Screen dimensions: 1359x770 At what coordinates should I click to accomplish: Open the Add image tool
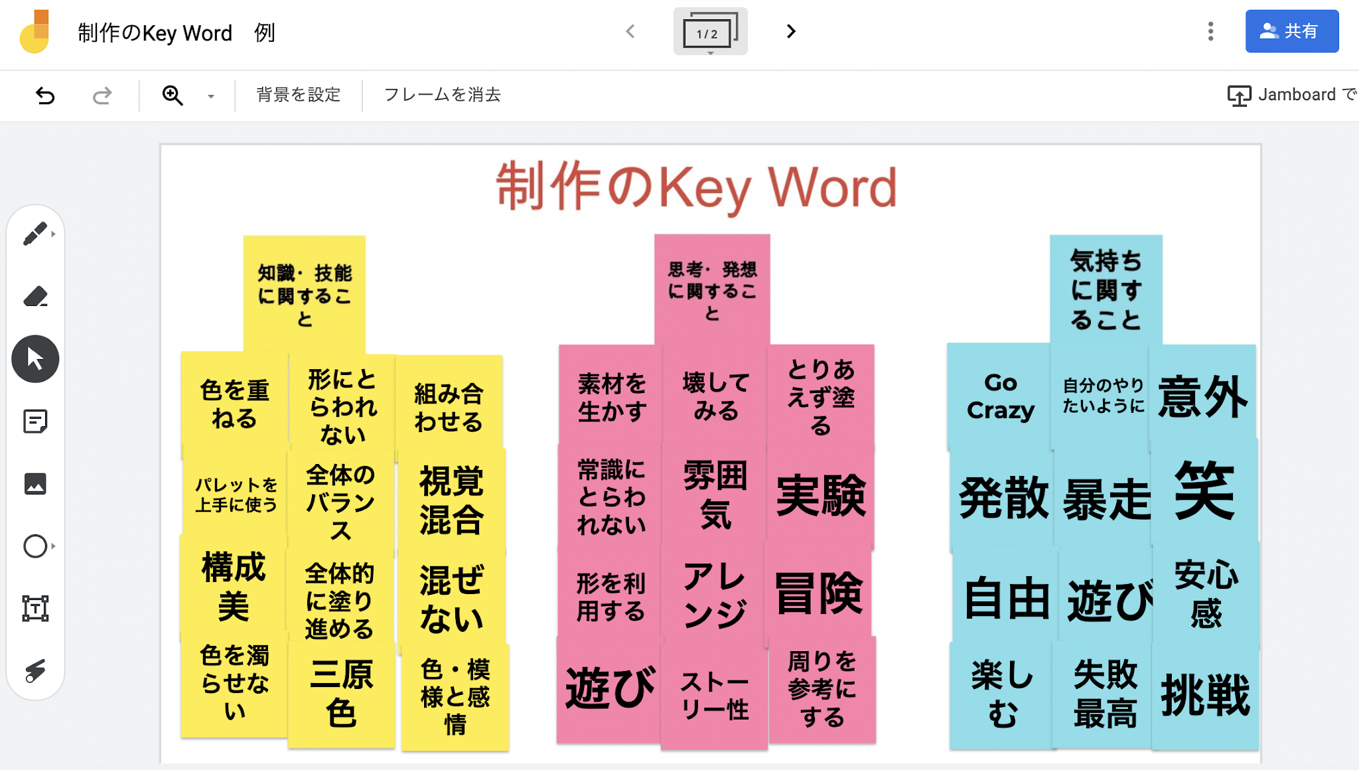tap(35, 484)
